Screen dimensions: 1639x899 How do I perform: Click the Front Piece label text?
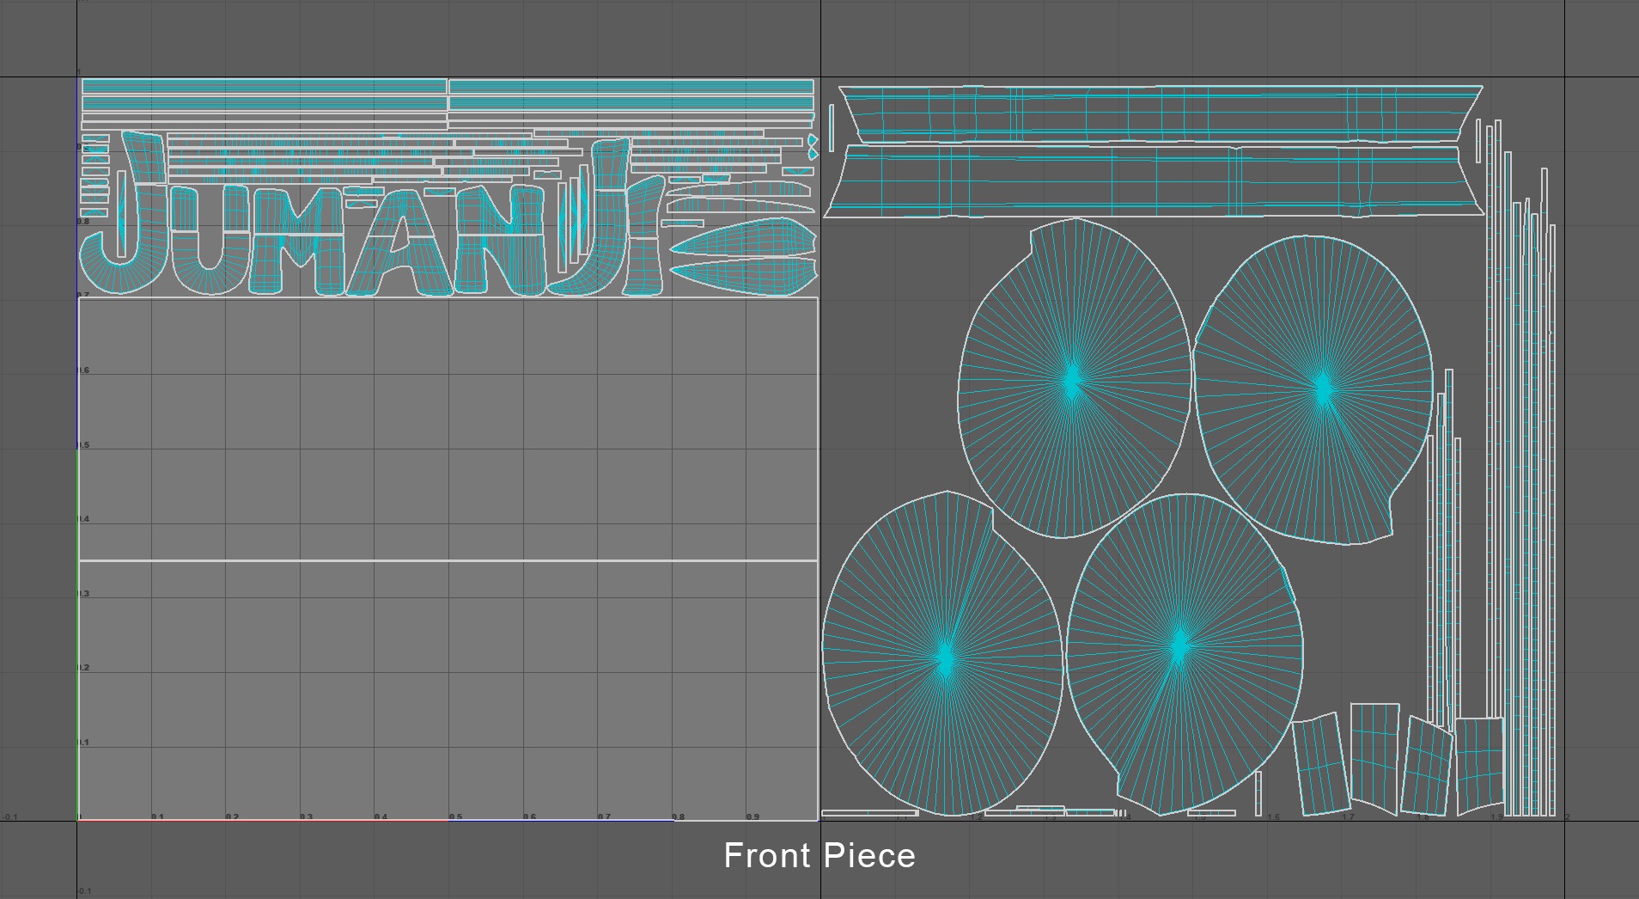tap(819, 856)
